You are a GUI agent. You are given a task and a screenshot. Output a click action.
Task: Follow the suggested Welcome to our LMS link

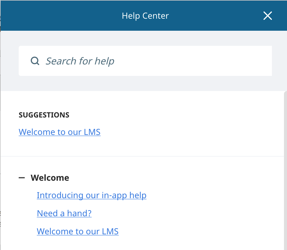tap(59, 132)
